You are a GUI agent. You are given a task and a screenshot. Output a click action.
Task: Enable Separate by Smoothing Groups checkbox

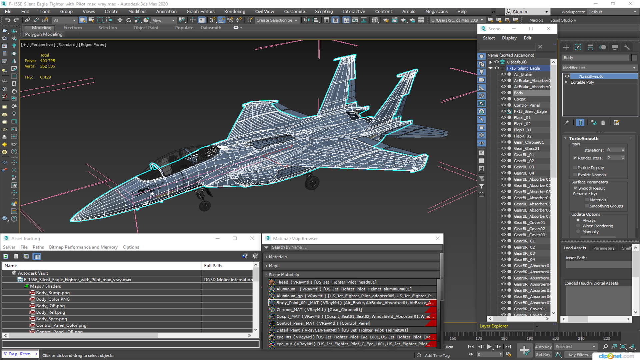click(x=587, y=206)
